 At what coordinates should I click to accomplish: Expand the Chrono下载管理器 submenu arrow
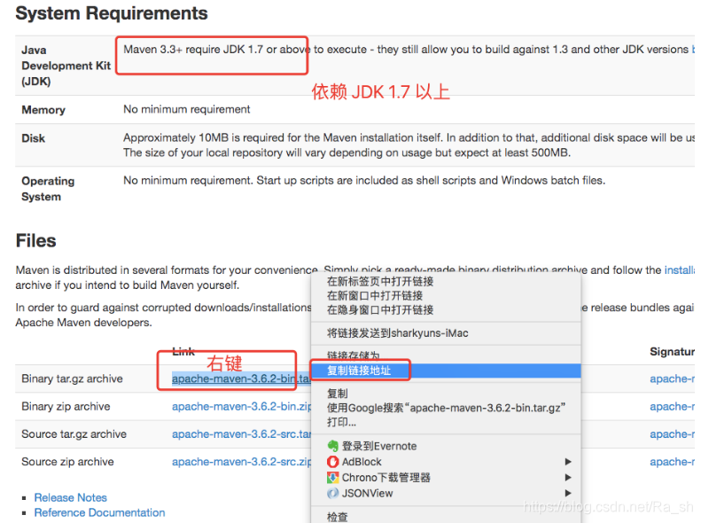coord(568,478)
